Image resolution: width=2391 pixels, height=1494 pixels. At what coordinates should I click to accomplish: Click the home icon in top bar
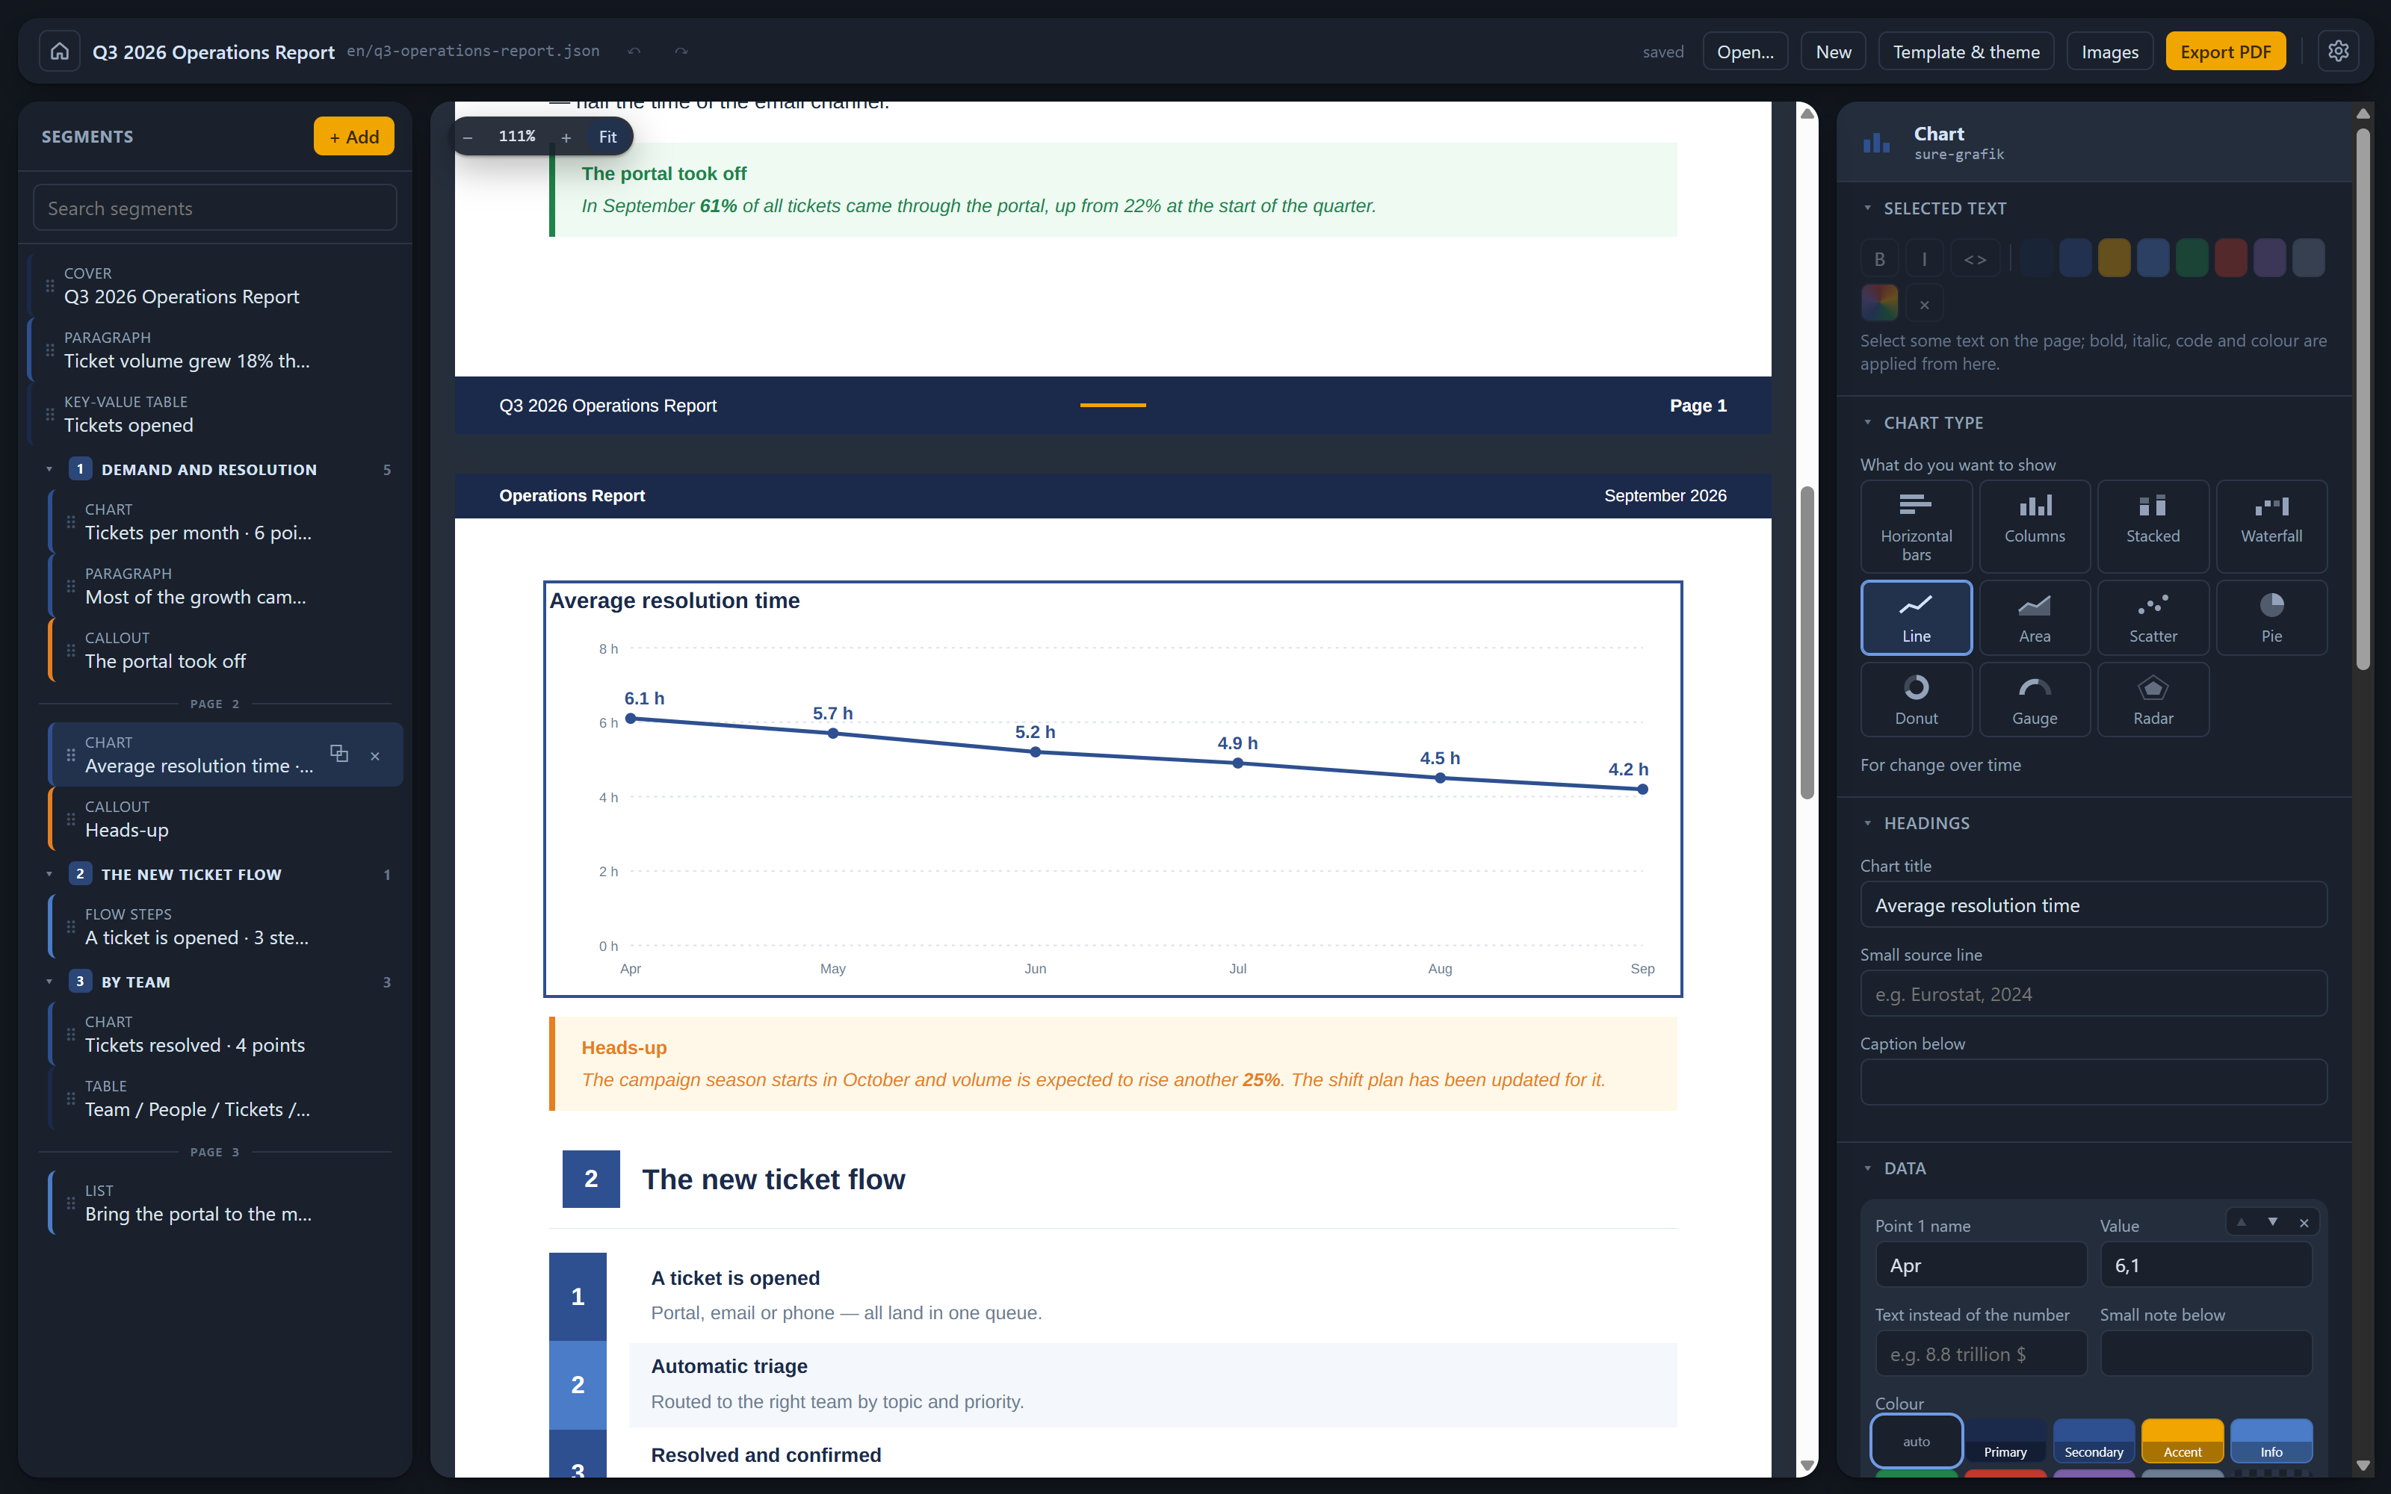pos(59,52)
